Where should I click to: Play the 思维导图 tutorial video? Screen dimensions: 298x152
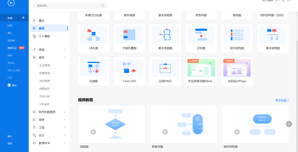[165, 132]
